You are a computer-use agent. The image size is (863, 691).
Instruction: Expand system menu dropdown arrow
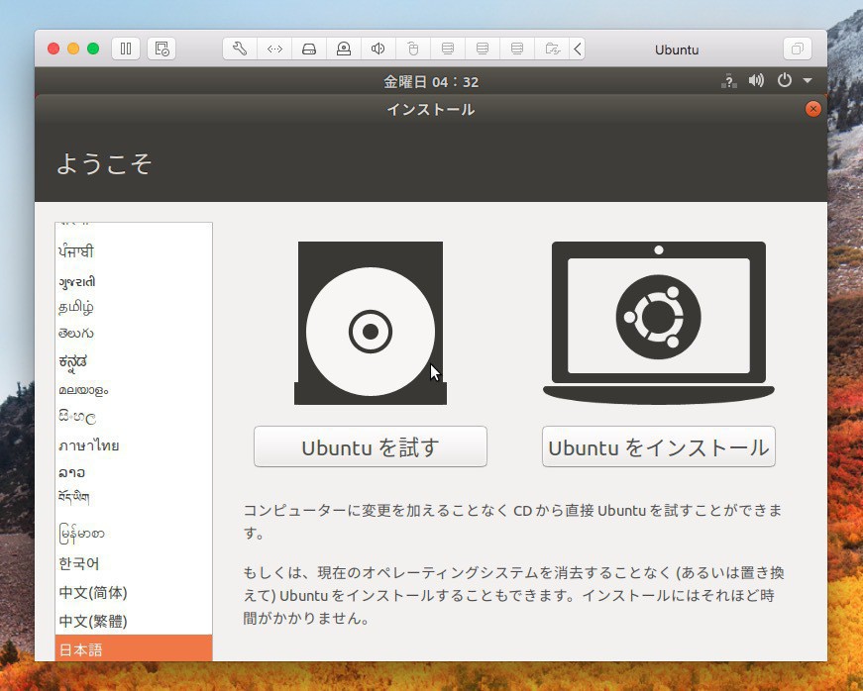click(x=808, y=81)
